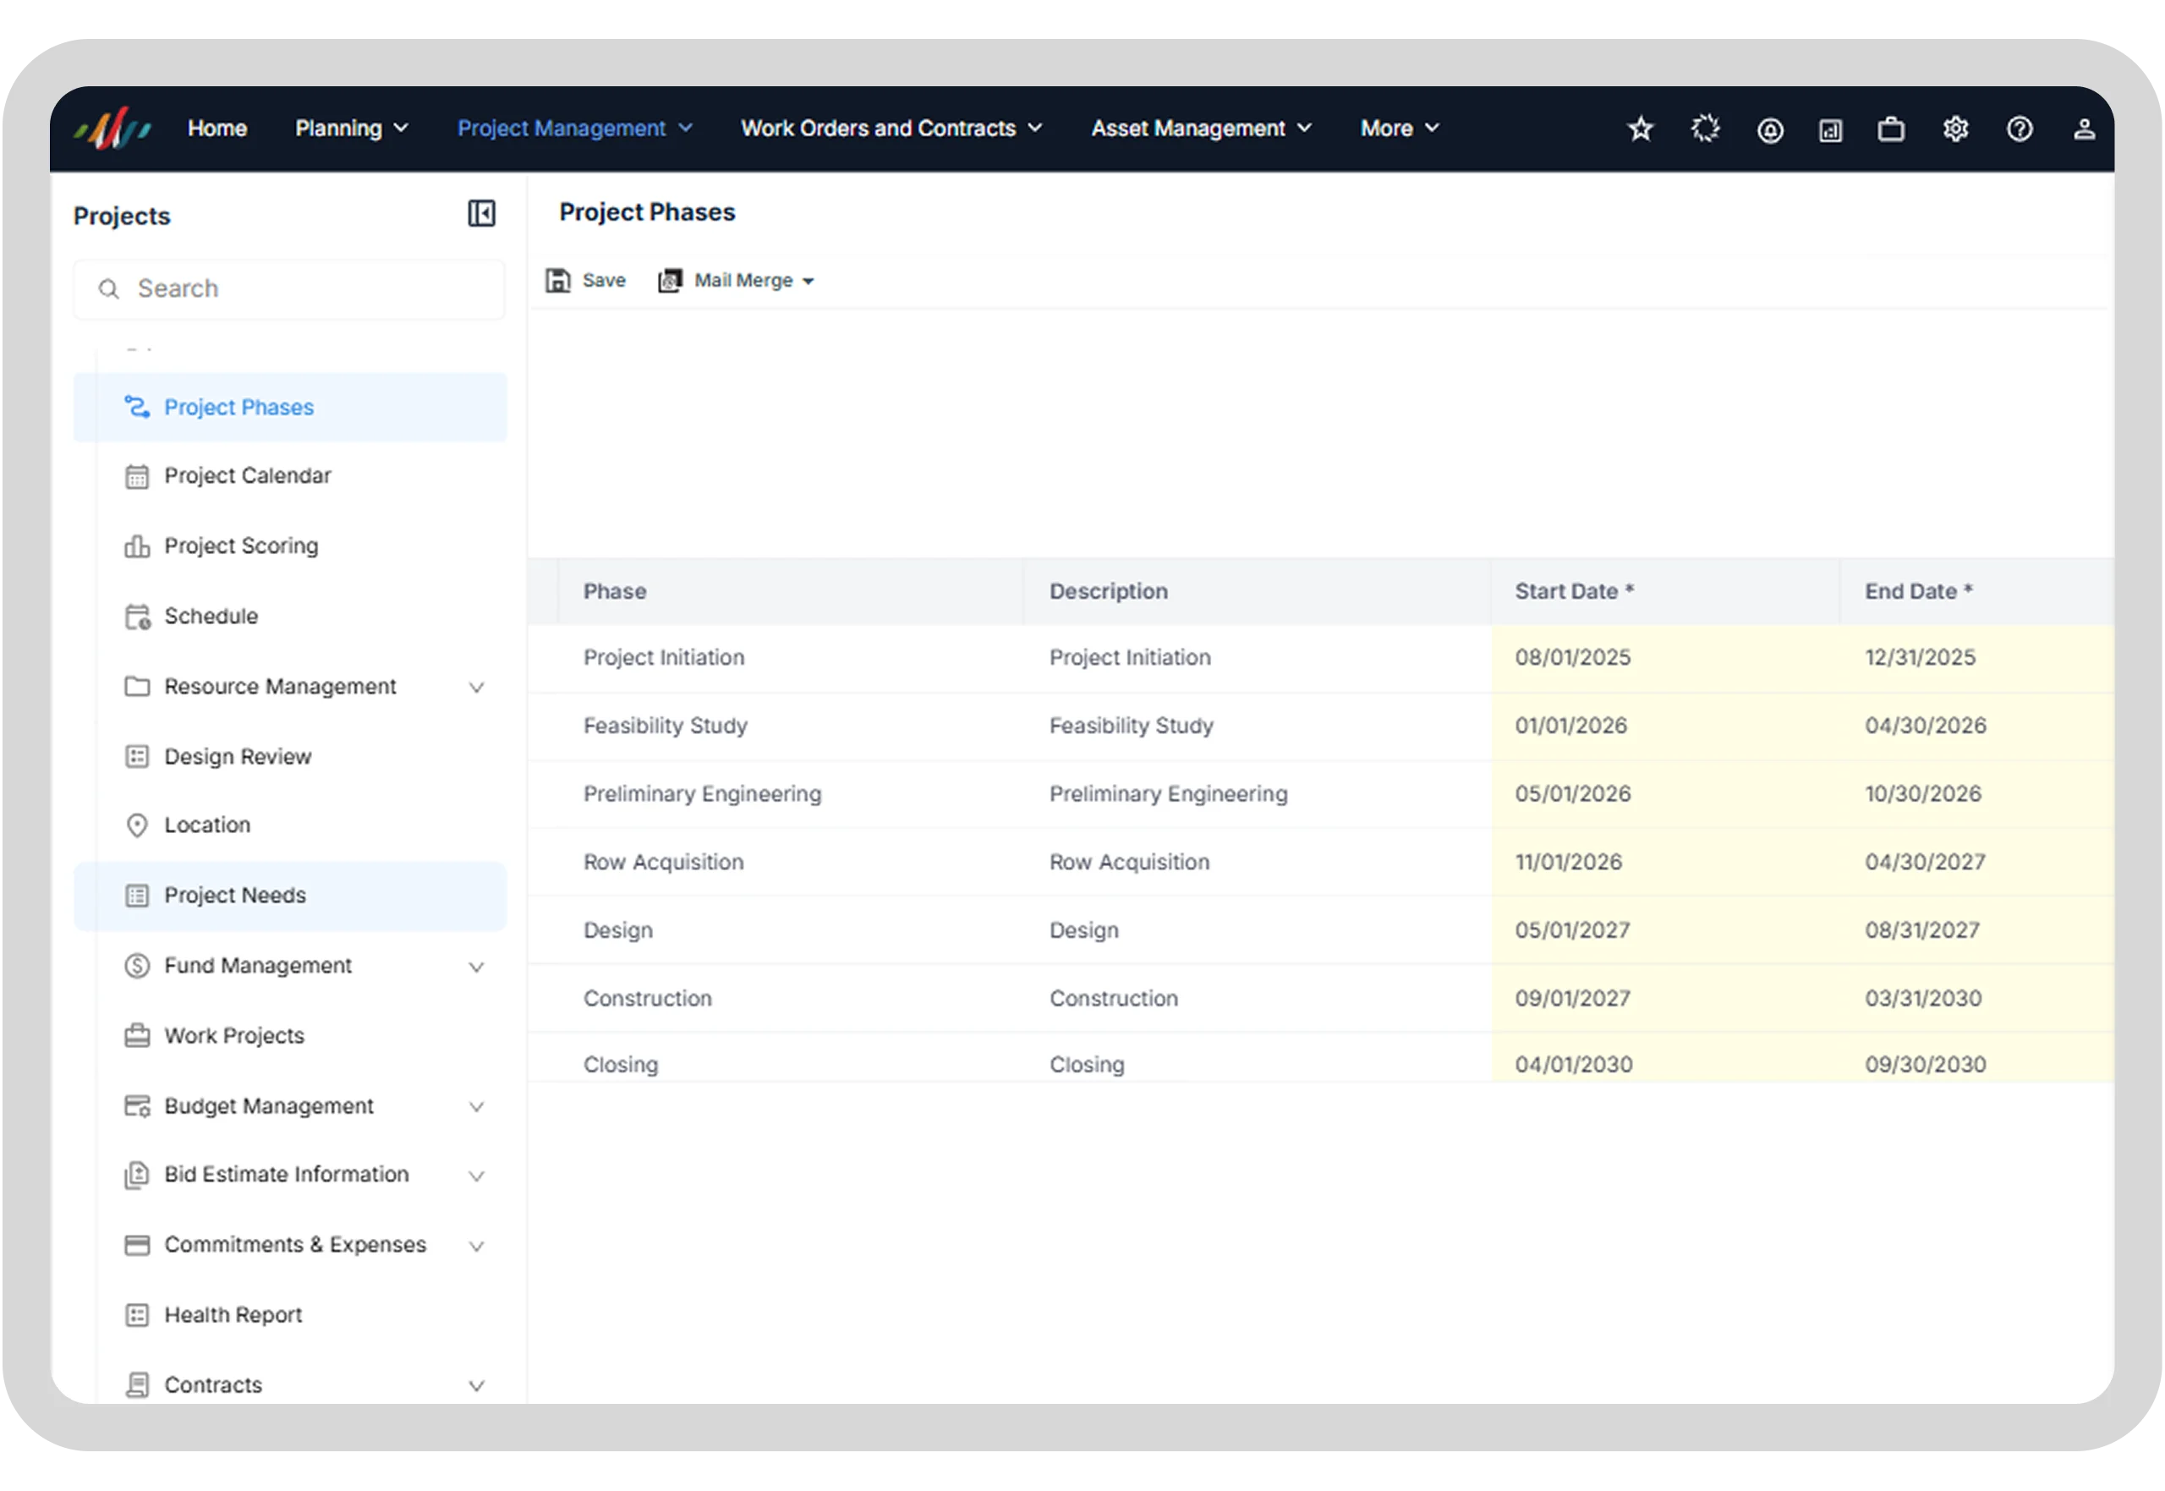Click the End Date column header
Viewport: 2165px width, 1491px height.
click(1976, 591)
